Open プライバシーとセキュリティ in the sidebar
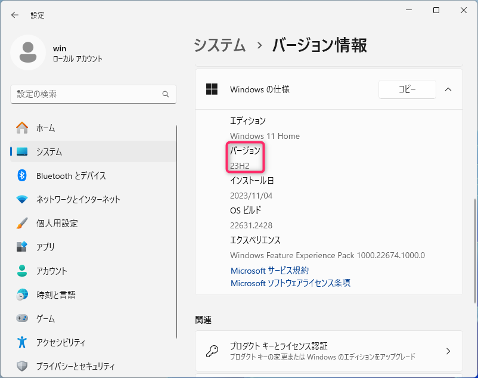This screenshot has width=478, height=378. tap(93, 366)
